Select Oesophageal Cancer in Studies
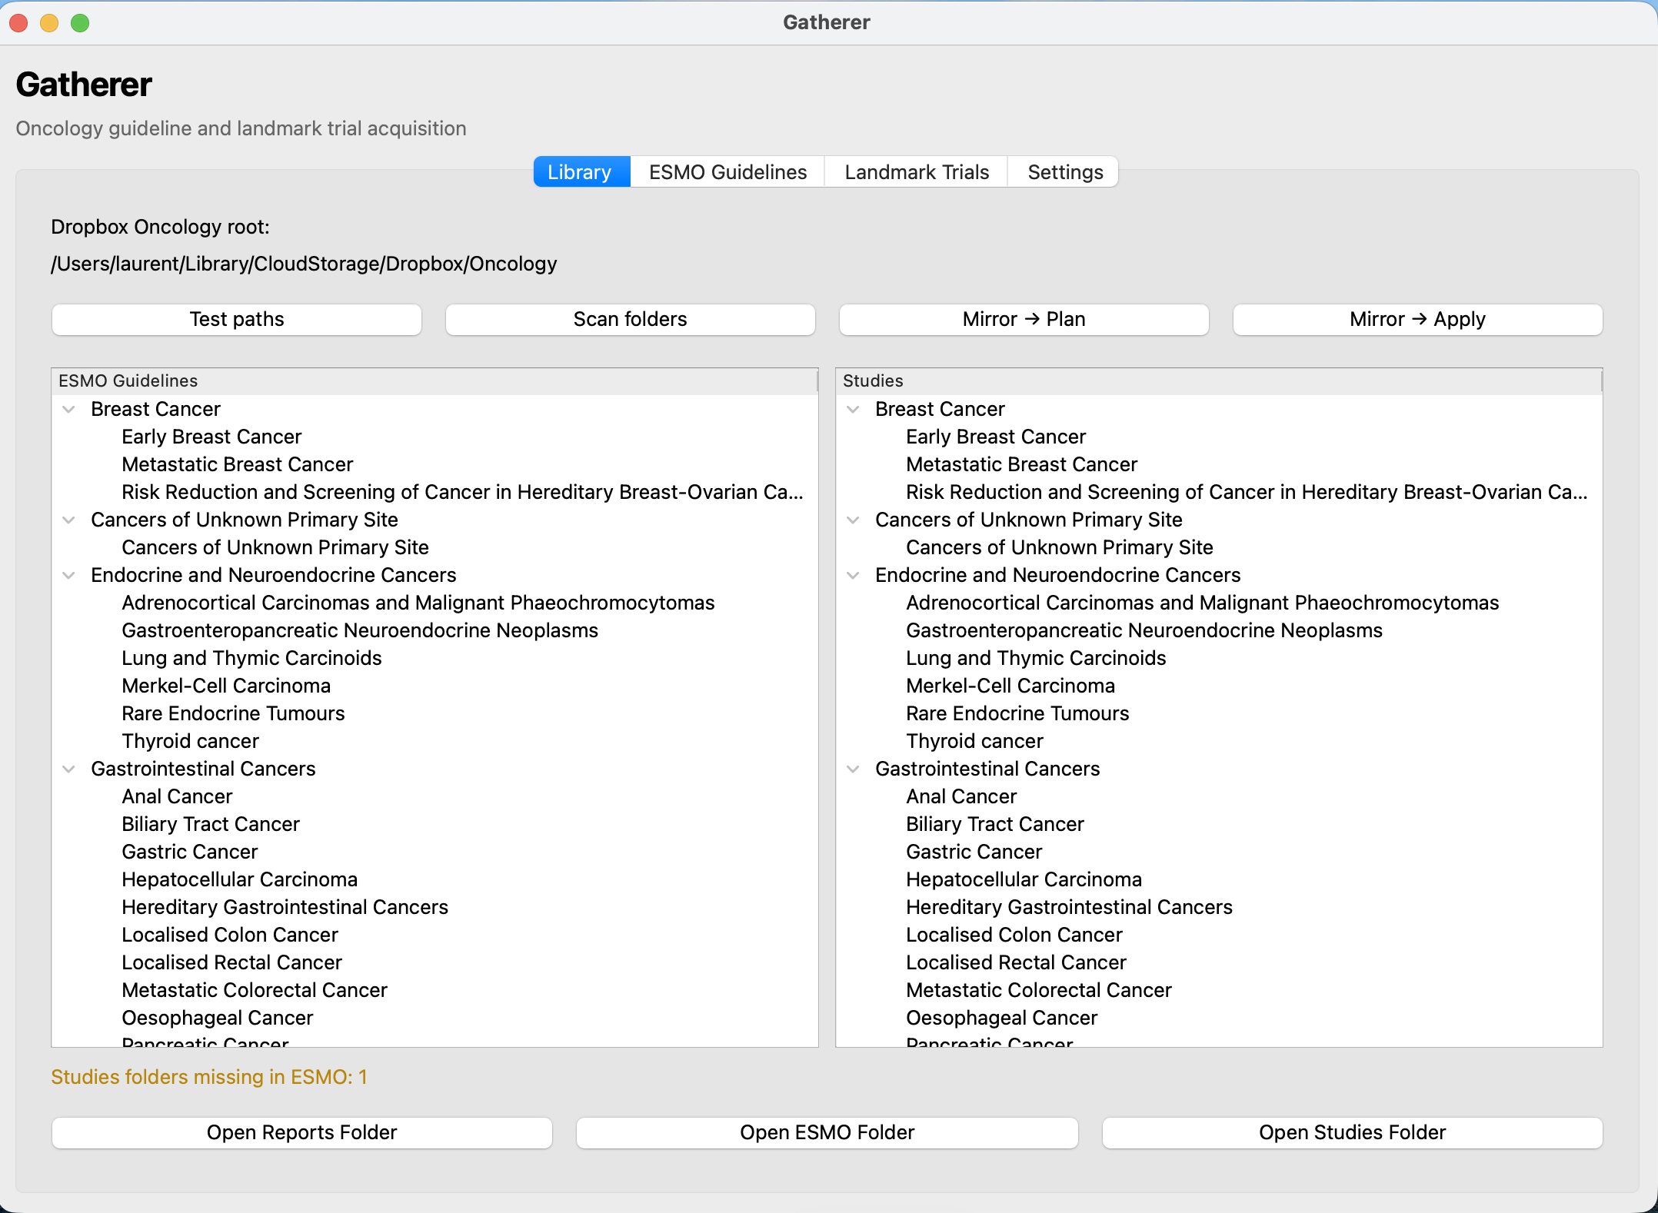The height and width of the screenshot is (1213, 1658). point(1219,1018)
